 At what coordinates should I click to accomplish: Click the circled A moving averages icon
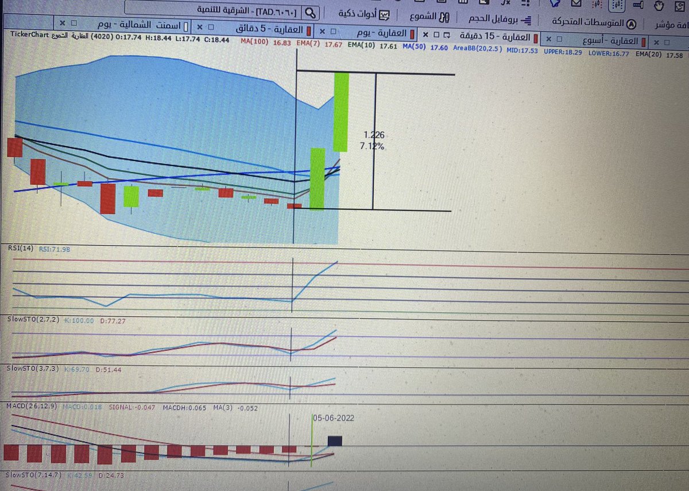pyautogui.click(x=632, y=24)
